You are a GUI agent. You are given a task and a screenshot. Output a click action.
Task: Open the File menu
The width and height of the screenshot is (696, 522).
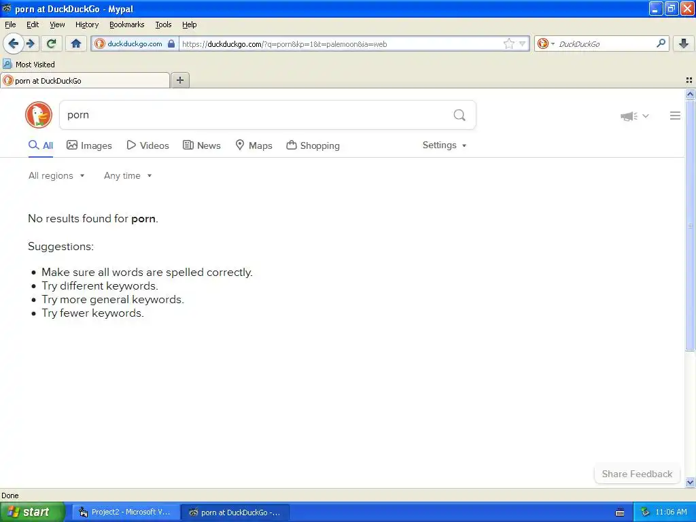pyautogui.click(x=10, y=24)
